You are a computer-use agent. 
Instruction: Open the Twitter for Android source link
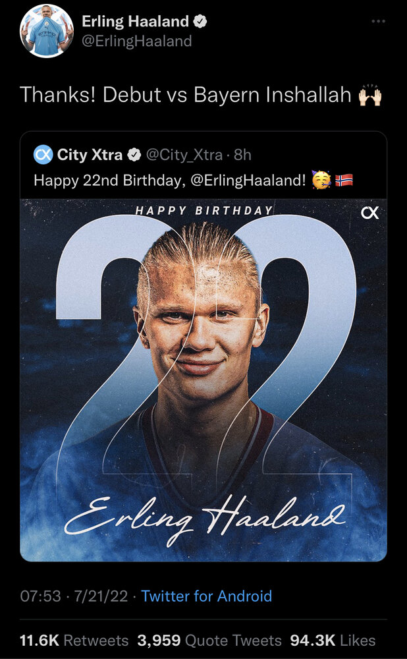(206, 596)
